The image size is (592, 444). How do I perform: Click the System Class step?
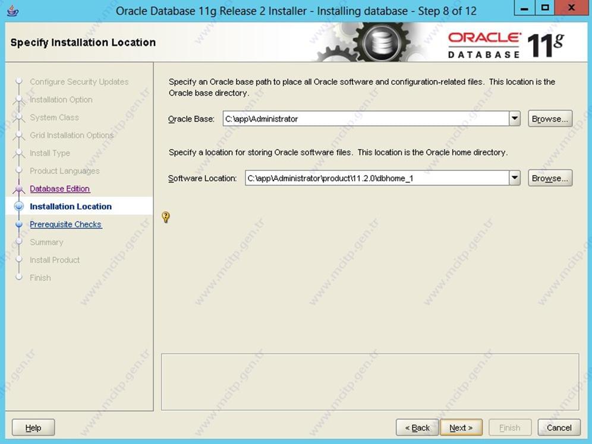[x=54, y=117]
